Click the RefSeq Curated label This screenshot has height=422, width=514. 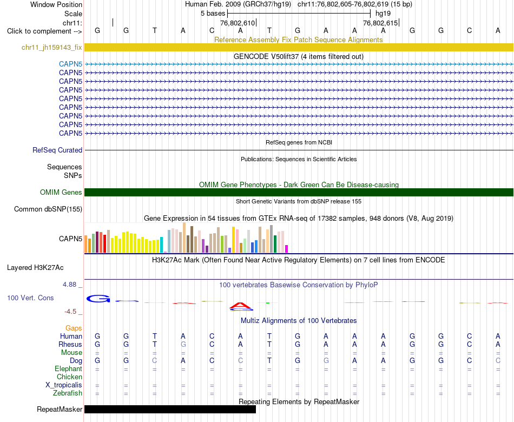click(57, 150)
